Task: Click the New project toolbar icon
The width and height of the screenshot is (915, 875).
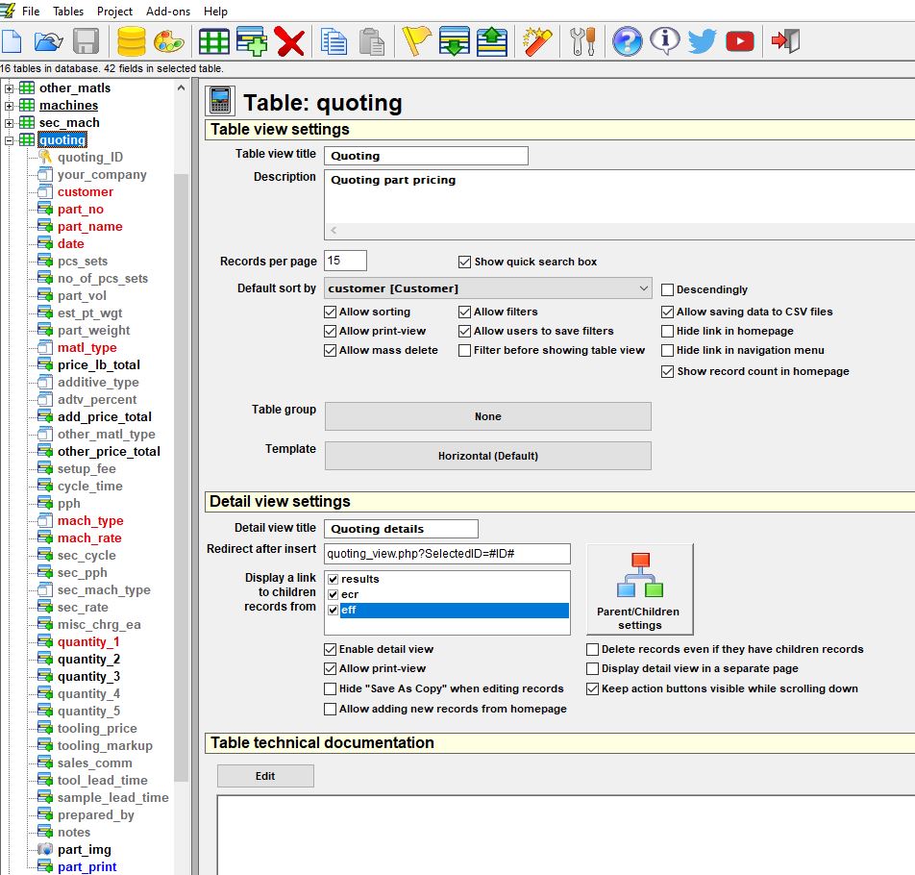Action: [x=12, y=41]
